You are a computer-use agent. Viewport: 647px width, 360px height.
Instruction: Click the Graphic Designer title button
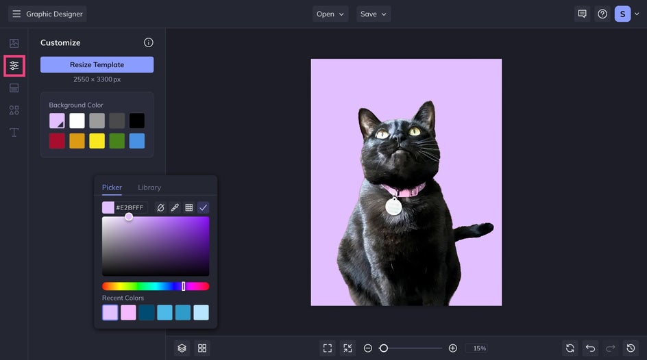click(x=54, y=14)
